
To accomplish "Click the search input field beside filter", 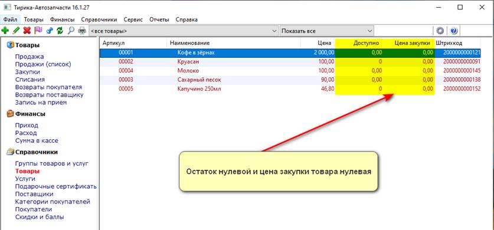I will pos(404,31).
